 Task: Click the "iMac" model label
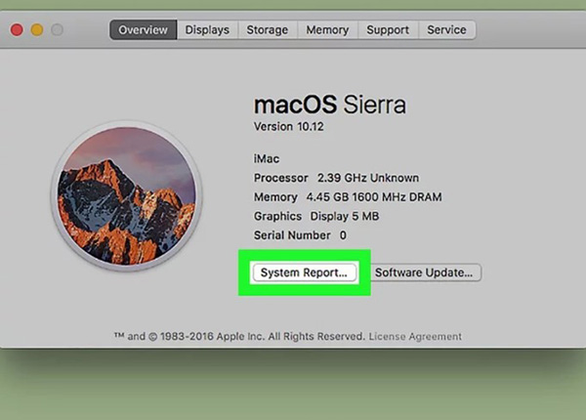coord(267,159)
